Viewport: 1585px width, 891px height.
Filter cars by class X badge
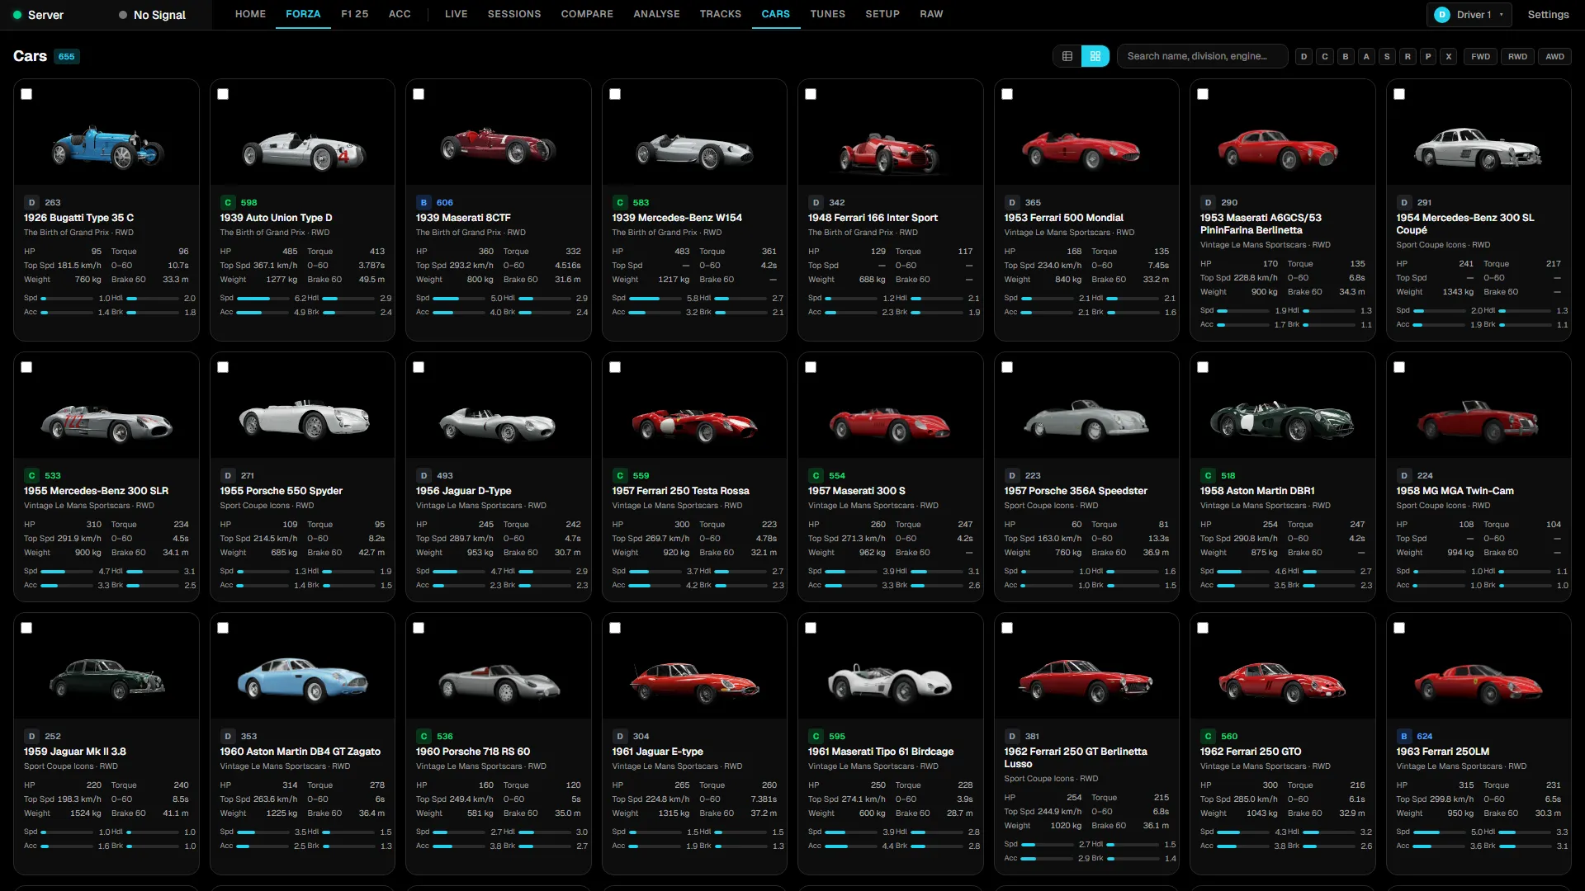1449,56
